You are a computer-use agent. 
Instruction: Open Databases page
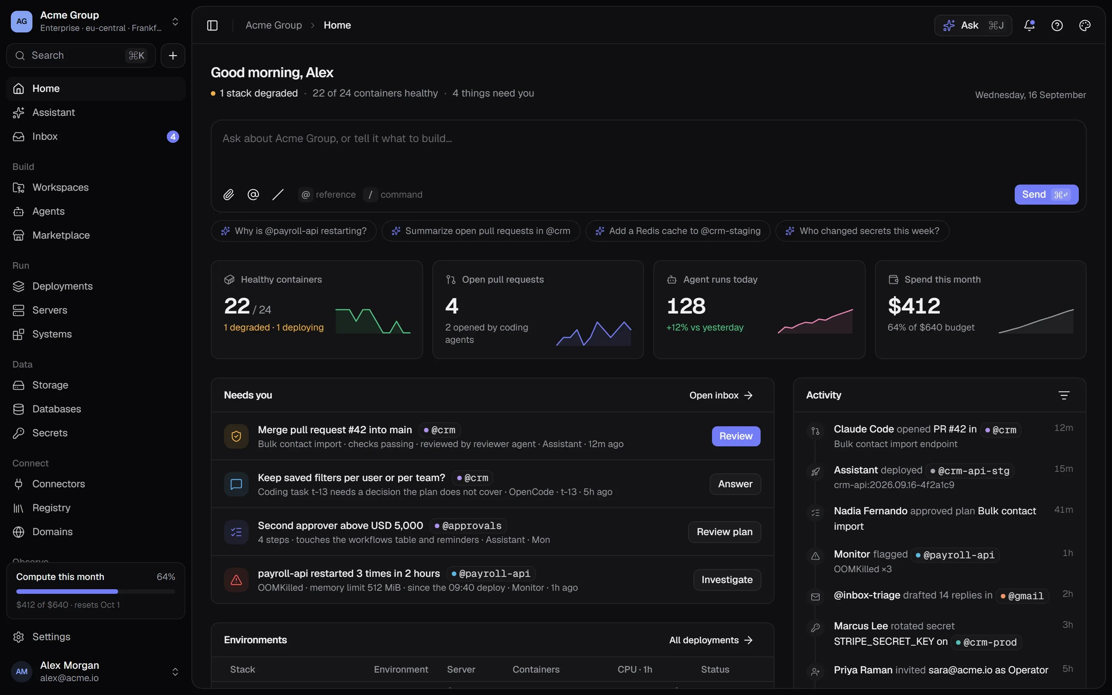point(96,409)
